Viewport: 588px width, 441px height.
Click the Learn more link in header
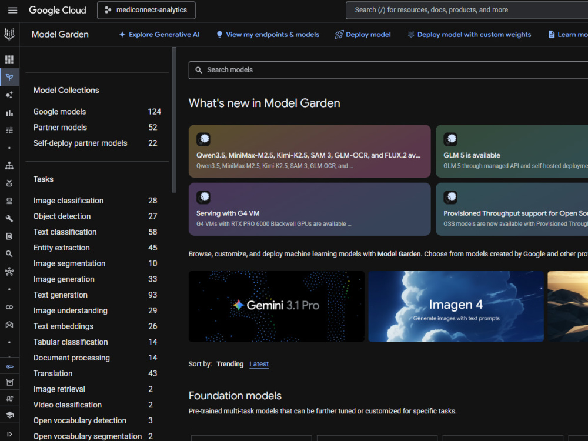[x=568, y=35]
